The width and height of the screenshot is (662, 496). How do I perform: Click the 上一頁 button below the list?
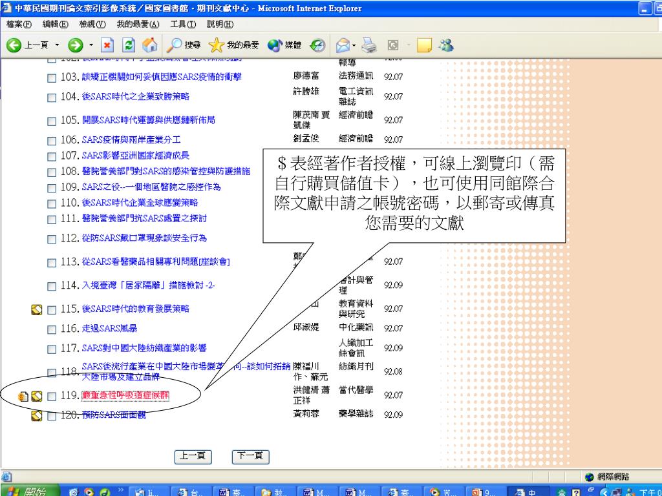(193, 457)
